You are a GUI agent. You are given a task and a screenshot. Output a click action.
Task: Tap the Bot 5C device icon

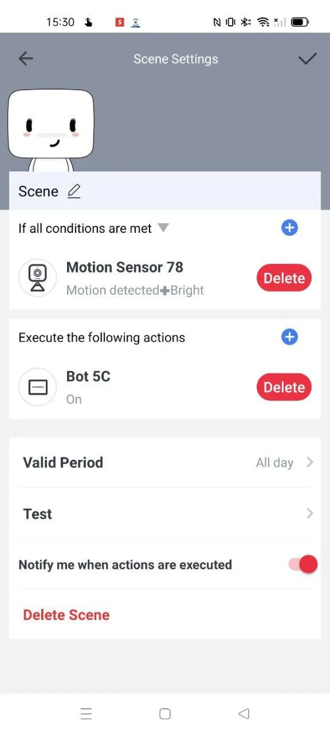coord(37,387)
